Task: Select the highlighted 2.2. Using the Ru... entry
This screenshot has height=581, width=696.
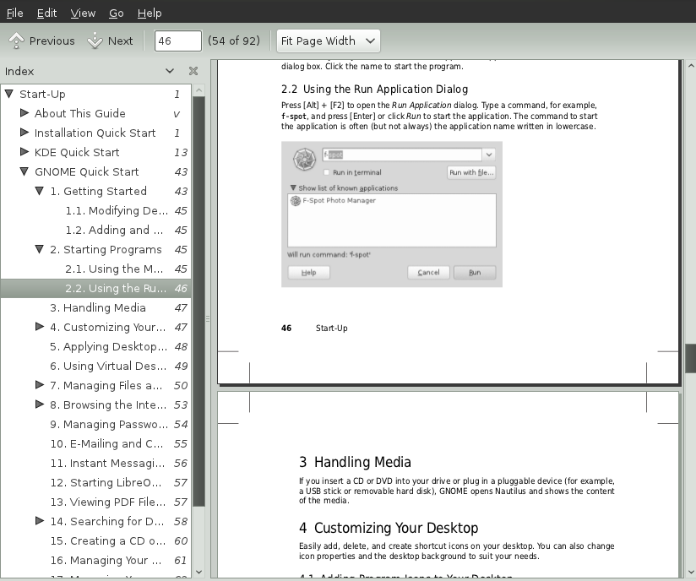Action: click(x=96, y=289)
